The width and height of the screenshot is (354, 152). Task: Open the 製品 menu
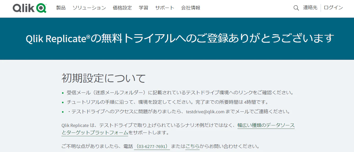tap(61, 8)
